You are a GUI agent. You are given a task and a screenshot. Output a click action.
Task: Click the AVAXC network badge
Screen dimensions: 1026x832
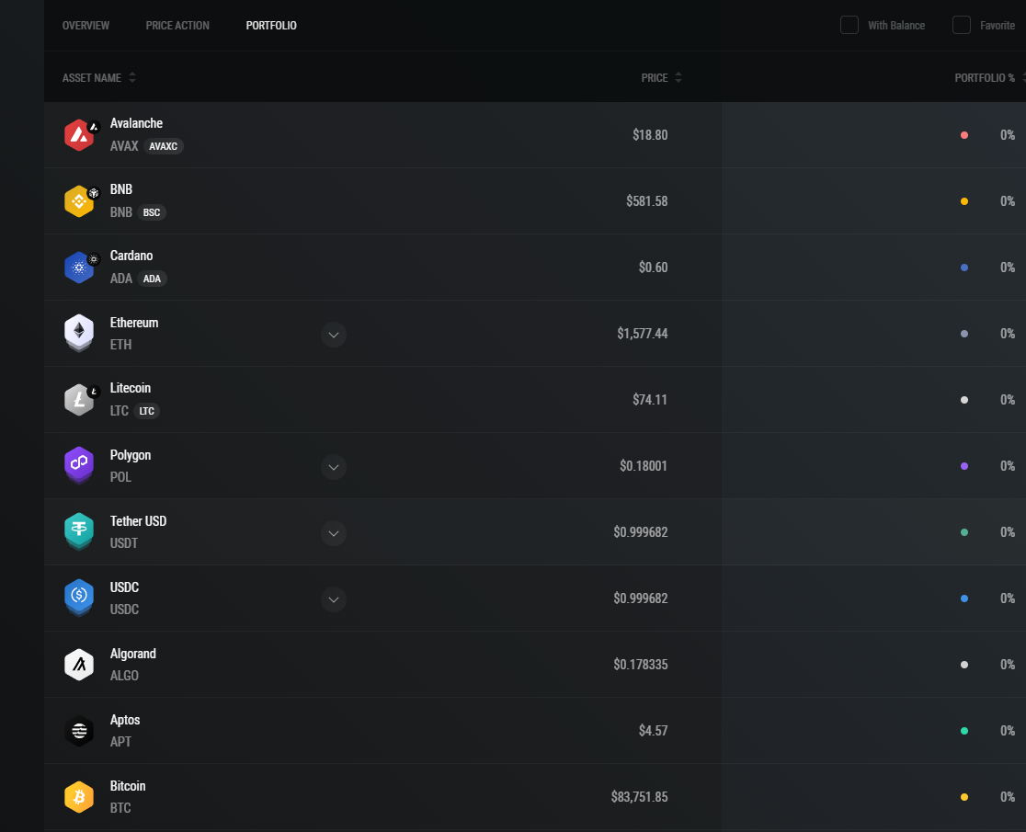click(164, 146)
